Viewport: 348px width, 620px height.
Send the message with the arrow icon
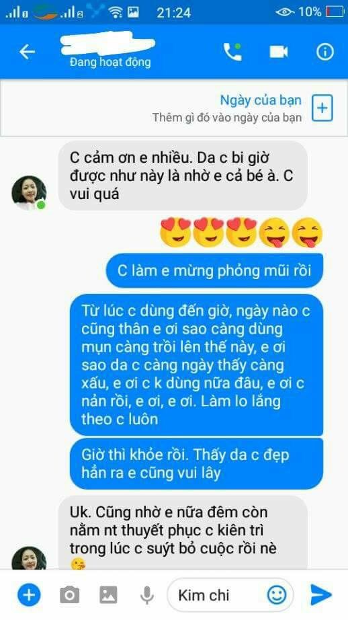point(320,594)
